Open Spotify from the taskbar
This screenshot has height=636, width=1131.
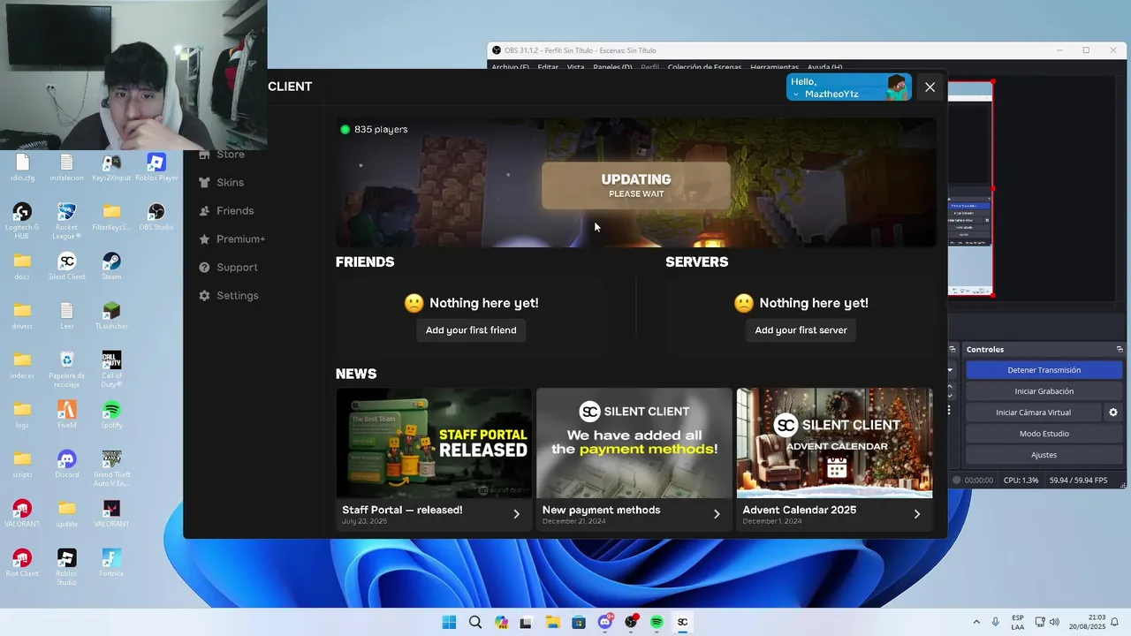click(657, 622)
